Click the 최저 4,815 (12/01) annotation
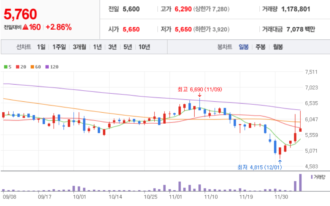 260,167
